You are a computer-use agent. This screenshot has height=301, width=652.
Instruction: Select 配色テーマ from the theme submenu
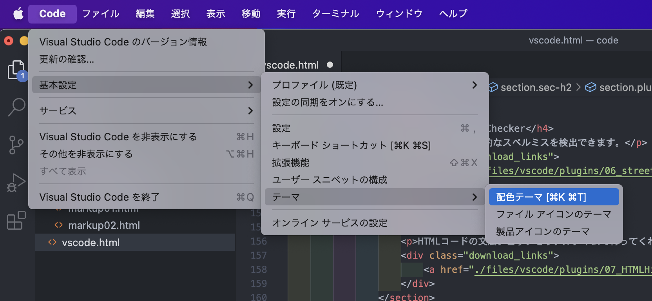pyautogui.click(x=553, y=197)
